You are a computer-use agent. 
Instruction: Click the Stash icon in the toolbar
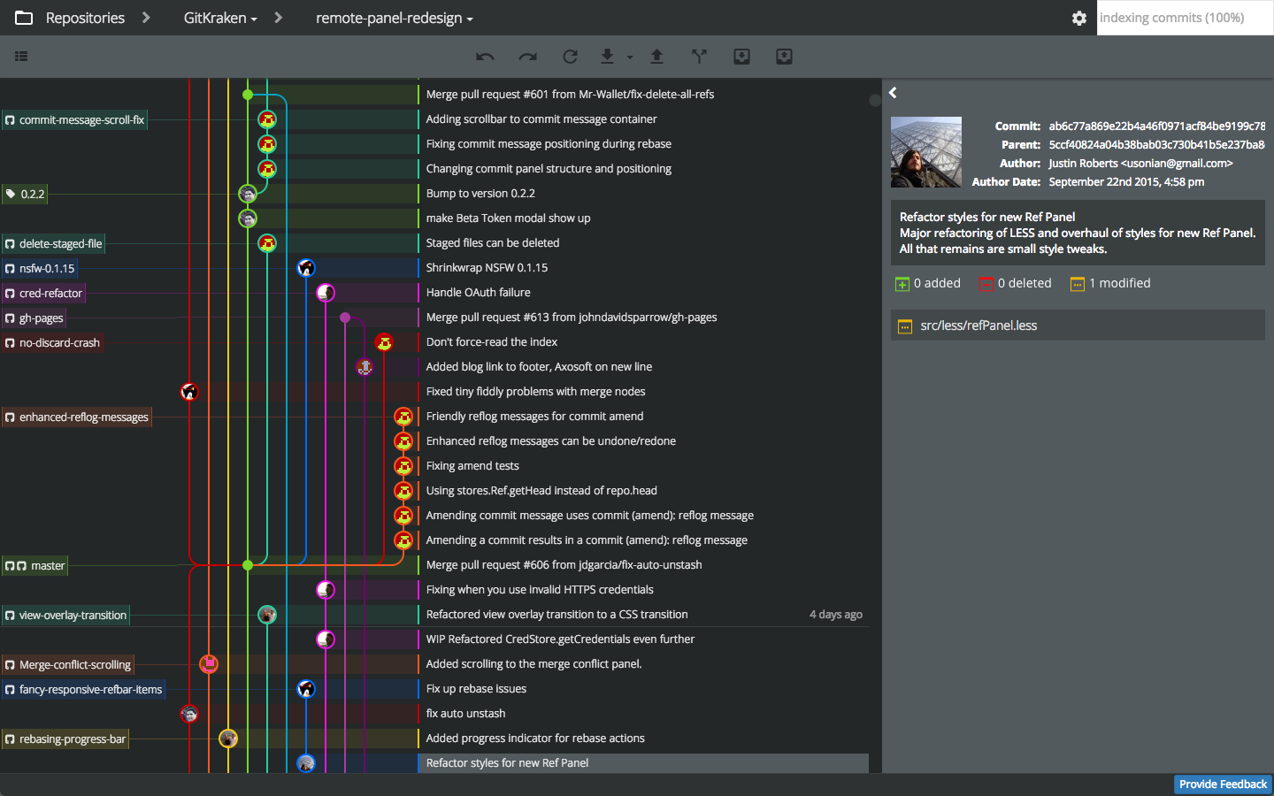(741, 57)
